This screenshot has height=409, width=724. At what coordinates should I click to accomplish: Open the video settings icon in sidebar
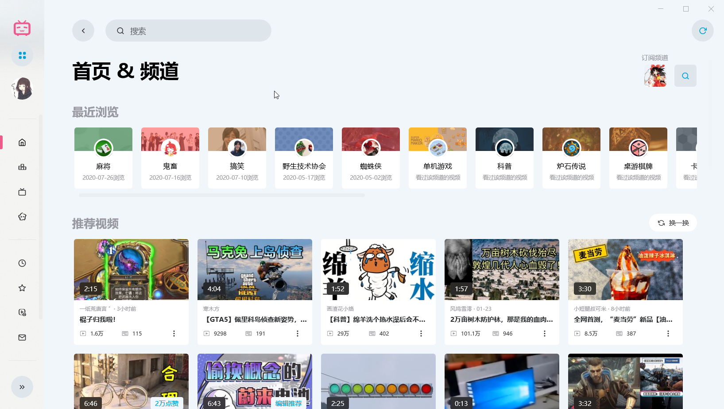pos(22,313)
